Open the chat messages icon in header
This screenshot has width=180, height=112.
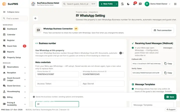140,4
